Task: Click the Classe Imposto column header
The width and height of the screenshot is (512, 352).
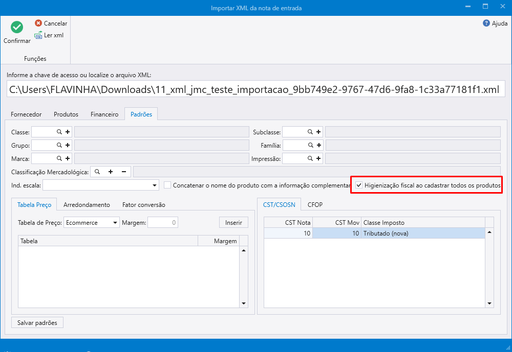Action: click(423, 223)
